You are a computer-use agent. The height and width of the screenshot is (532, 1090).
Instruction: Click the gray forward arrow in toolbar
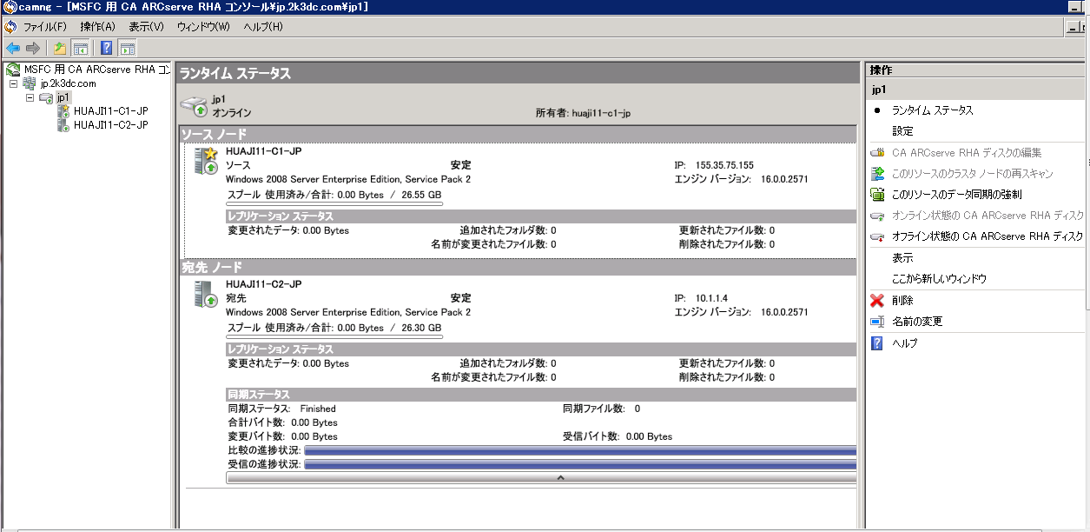32,48
